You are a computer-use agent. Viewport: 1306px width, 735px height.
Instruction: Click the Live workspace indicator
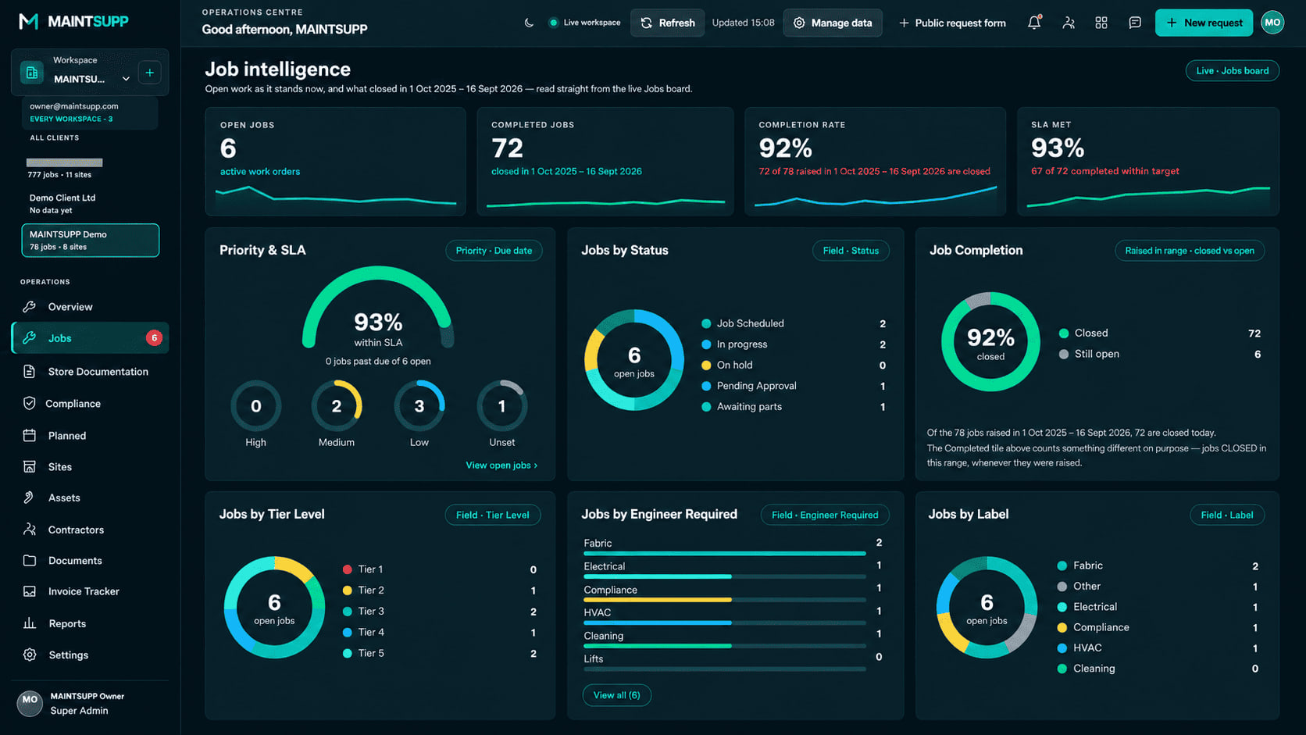[x=584, y=23]
